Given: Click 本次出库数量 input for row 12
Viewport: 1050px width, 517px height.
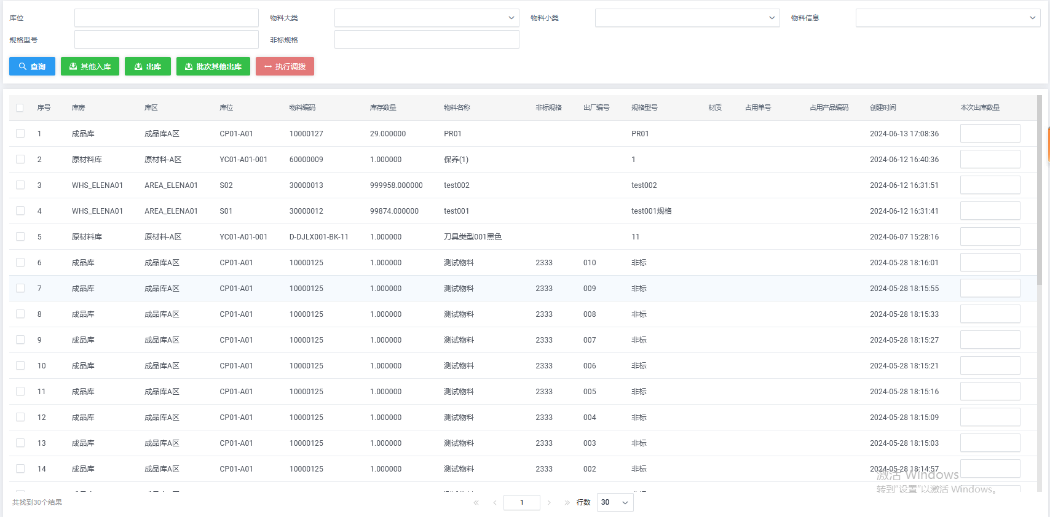Looking at the screenshot, I should pyautogui.click(x=990, y=417).
